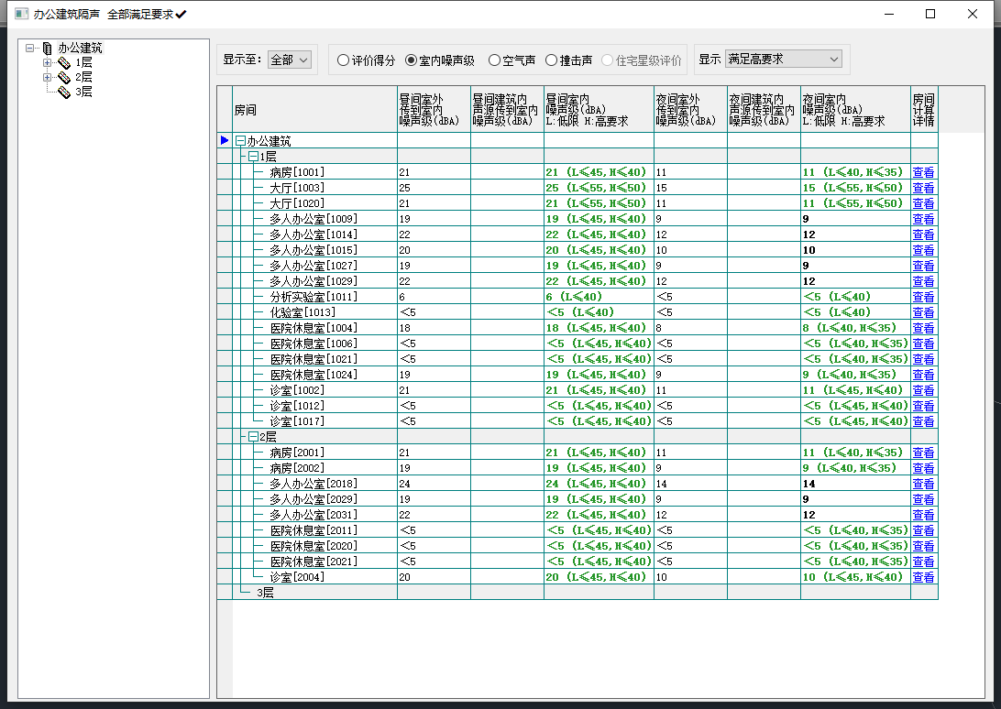The image size is (1001, 709).
Task: Collapse the 2层 group in the table
Action: coord(253,437)
